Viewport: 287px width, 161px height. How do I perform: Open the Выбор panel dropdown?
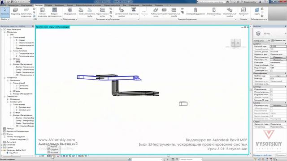coord(5,19)
